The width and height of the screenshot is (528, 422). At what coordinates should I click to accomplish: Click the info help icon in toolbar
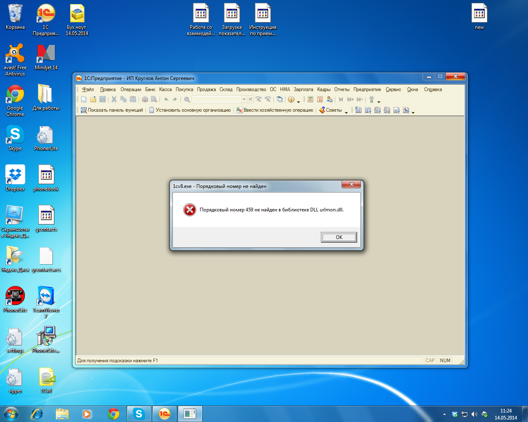(x=291, y=99)
